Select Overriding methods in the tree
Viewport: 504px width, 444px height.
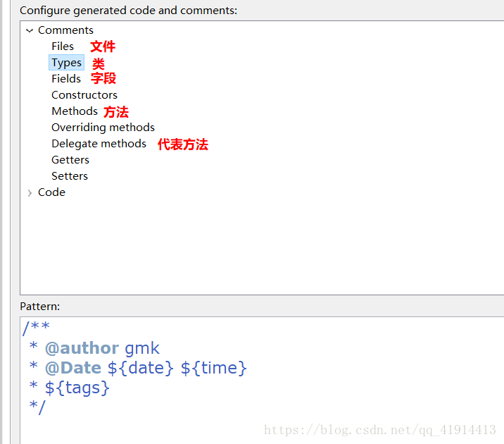pos(103,128)
